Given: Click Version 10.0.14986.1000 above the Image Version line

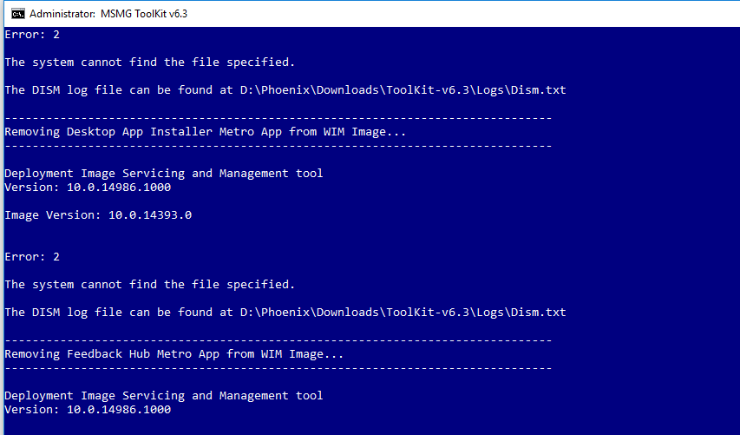Looking at the screenshot, I should [88, 187].
